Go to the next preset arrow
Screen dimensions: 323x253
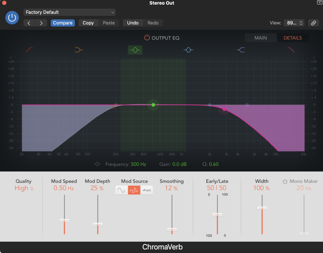[x=41, y=23]
